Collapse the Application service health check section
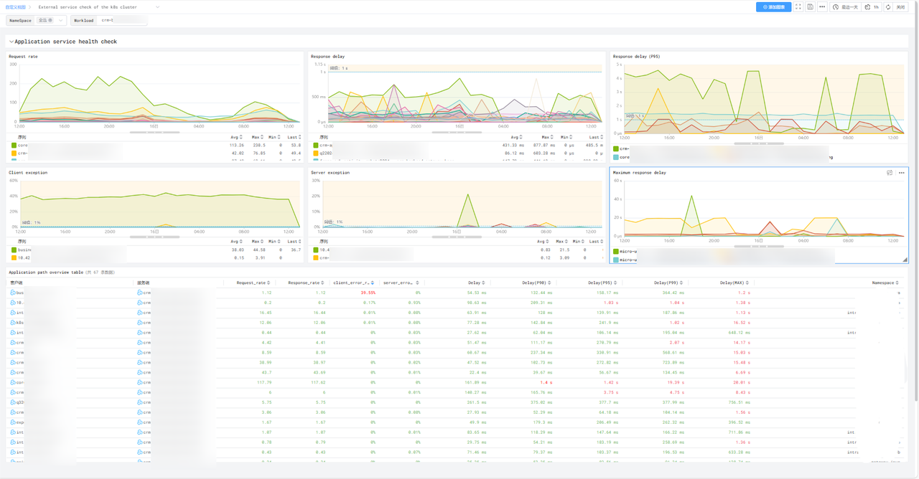The height and width of the screenshot is (479, 919). [x=11, y=42]
